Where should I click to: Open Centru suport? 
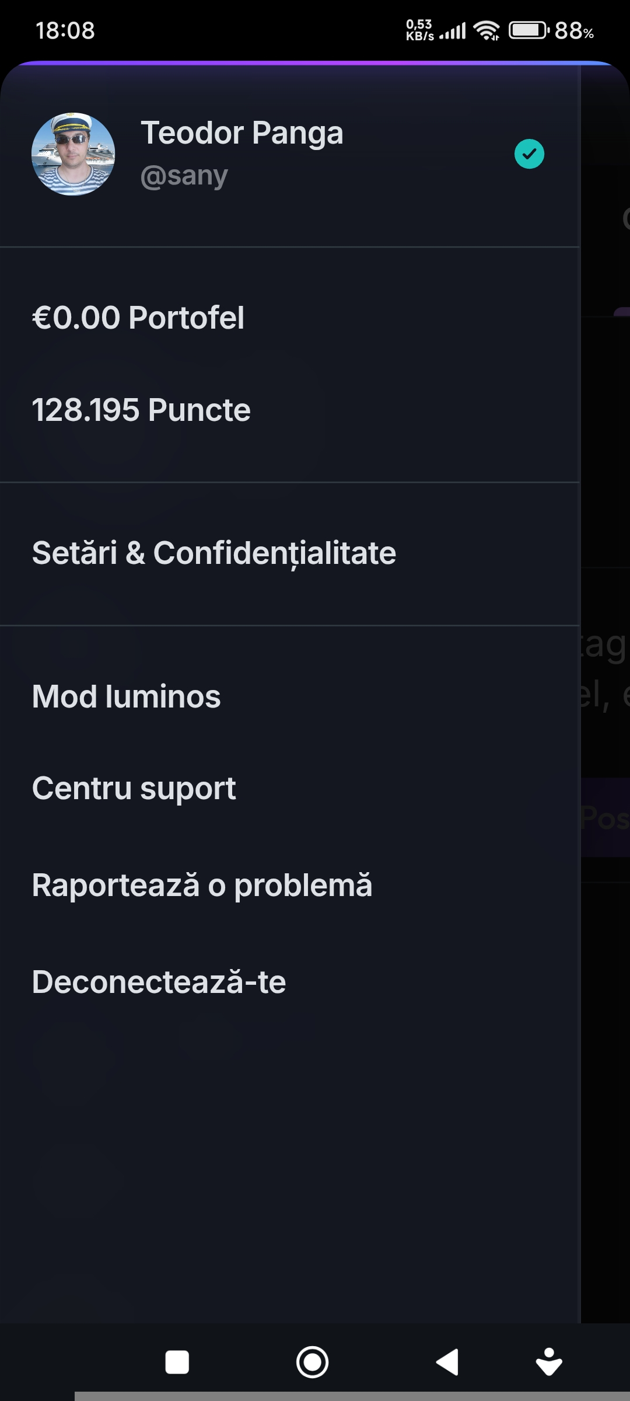tap(134, 789)
